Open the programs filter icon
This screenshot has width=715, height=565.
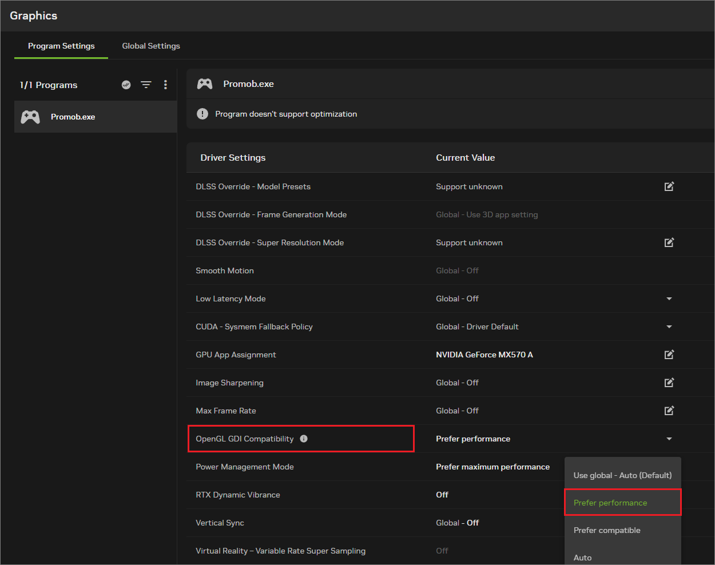click(146, 85)
